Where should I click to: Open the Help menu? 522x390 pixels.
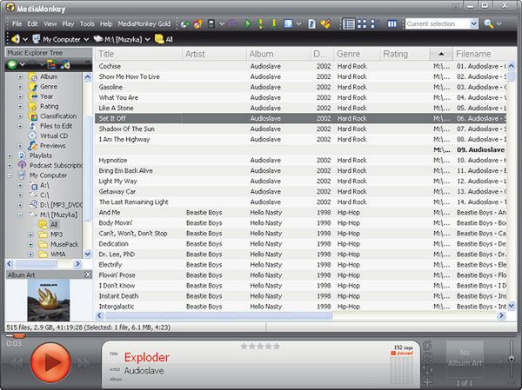106,23
